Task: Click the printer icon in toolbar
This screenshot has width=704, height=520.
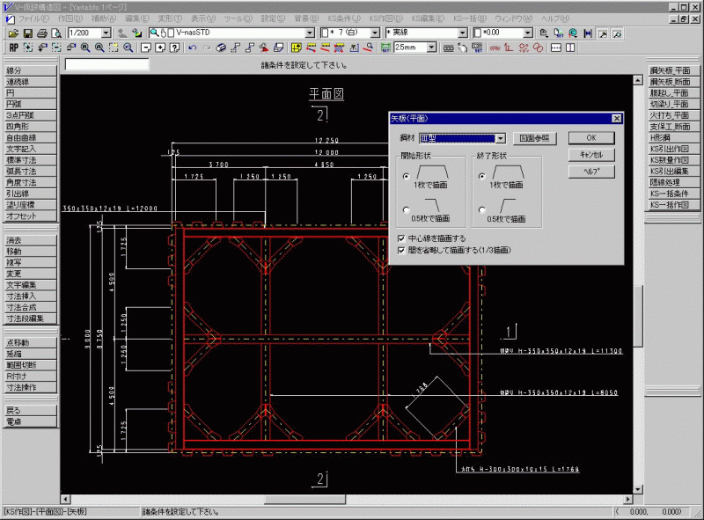Action: pos(41,33)
